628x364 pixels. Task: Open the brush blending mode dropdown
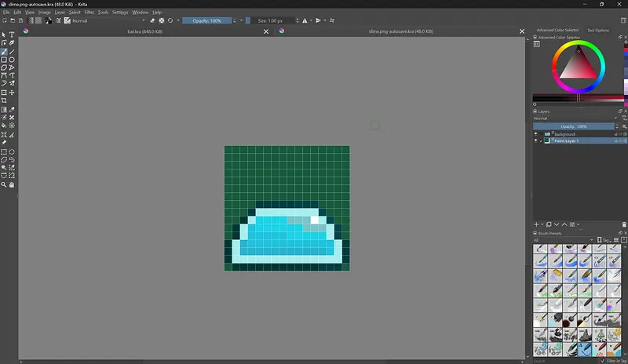tap(106, 20)
